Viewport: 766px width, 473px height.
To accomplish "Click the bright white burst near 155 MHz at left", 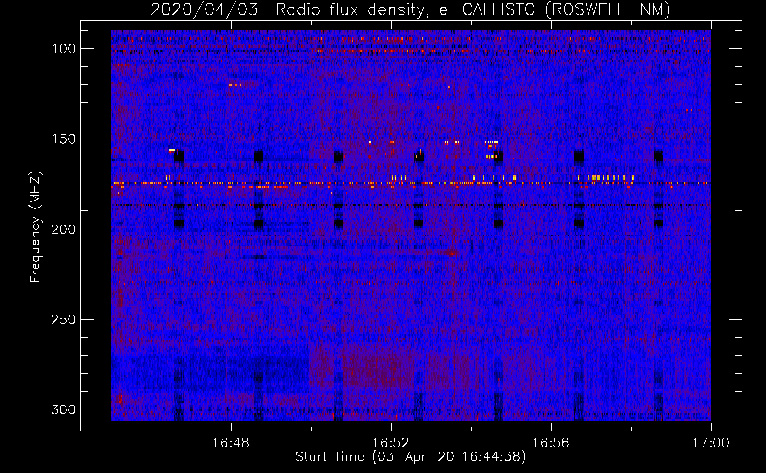I will (x=172, y=150).
